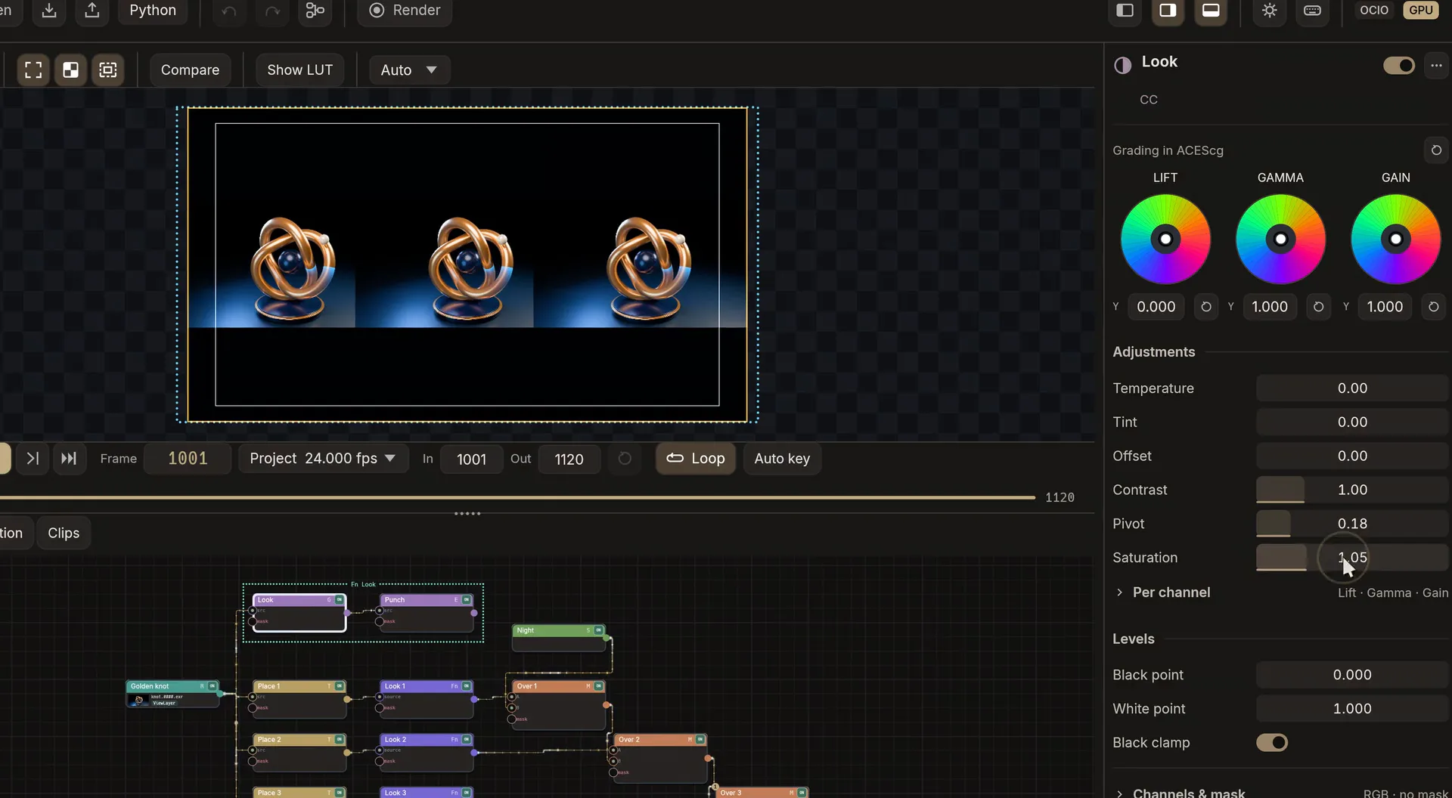
Task: Toggle Auto key mode
Action: pos(782,459)
